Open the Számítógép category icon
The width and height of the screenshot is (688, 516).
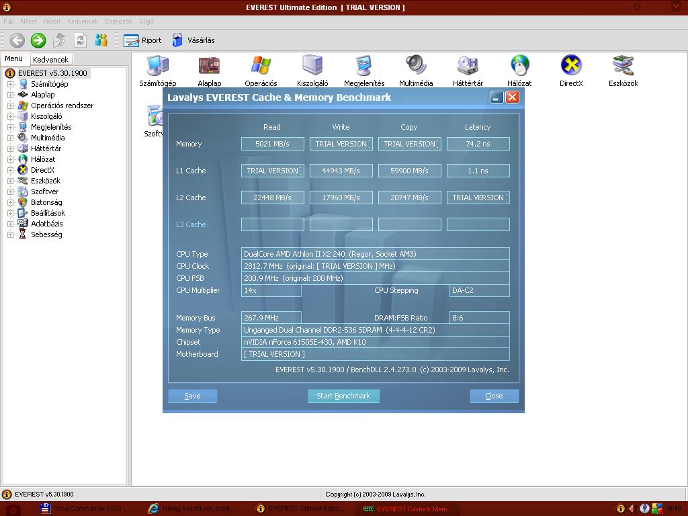[157, 71]
